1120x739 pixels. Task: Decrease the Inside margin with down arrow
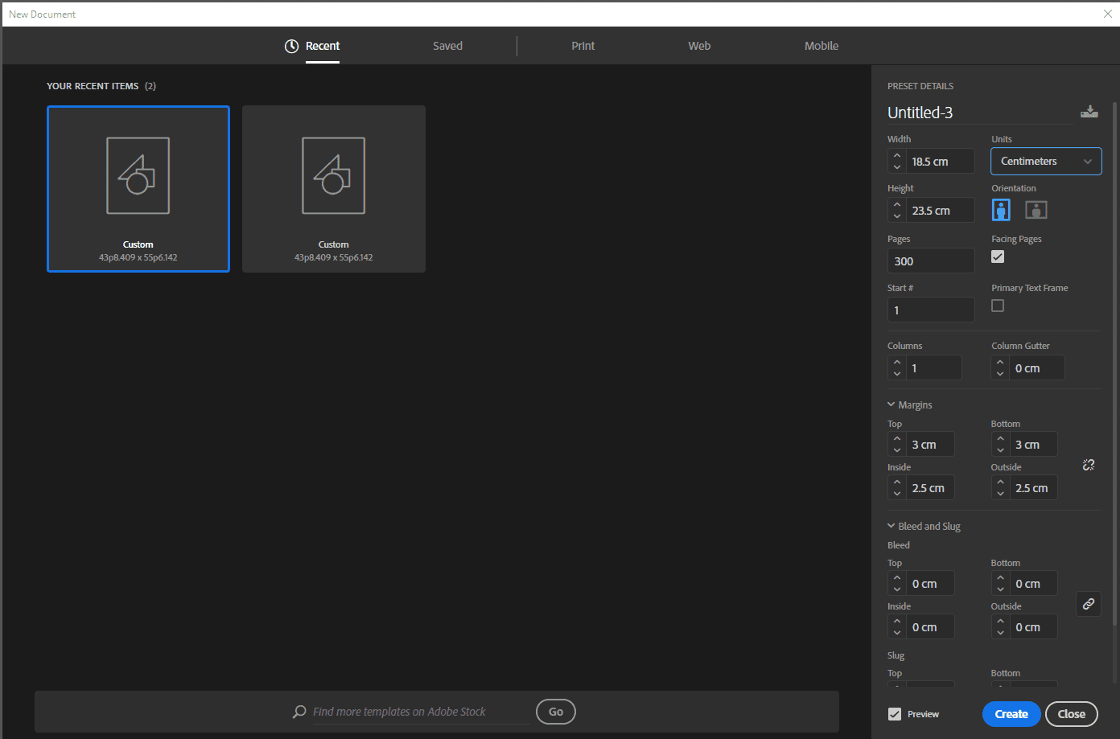tap(897, 494)
